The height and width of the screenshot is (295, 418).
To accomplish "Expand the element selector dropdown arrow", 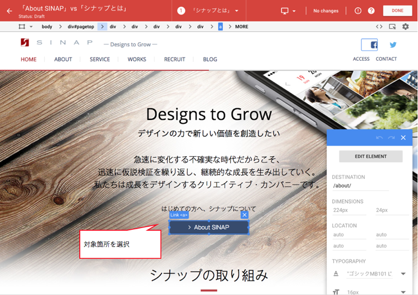I will [31, 27].
